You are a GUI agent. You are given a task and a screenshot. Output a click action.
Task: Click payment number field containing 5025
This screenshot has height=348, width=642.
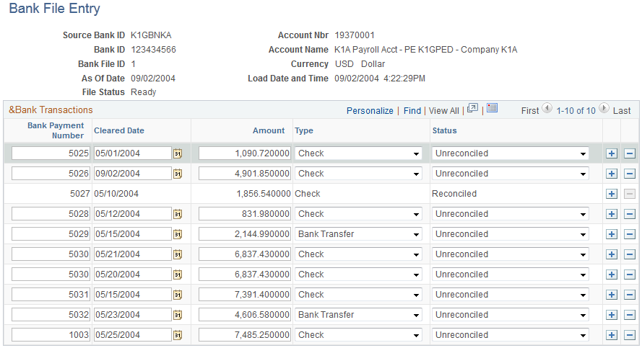[51, 153]
